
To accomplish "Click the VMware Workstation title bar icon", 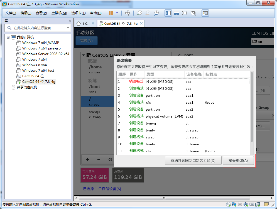I will coord(4,4).
